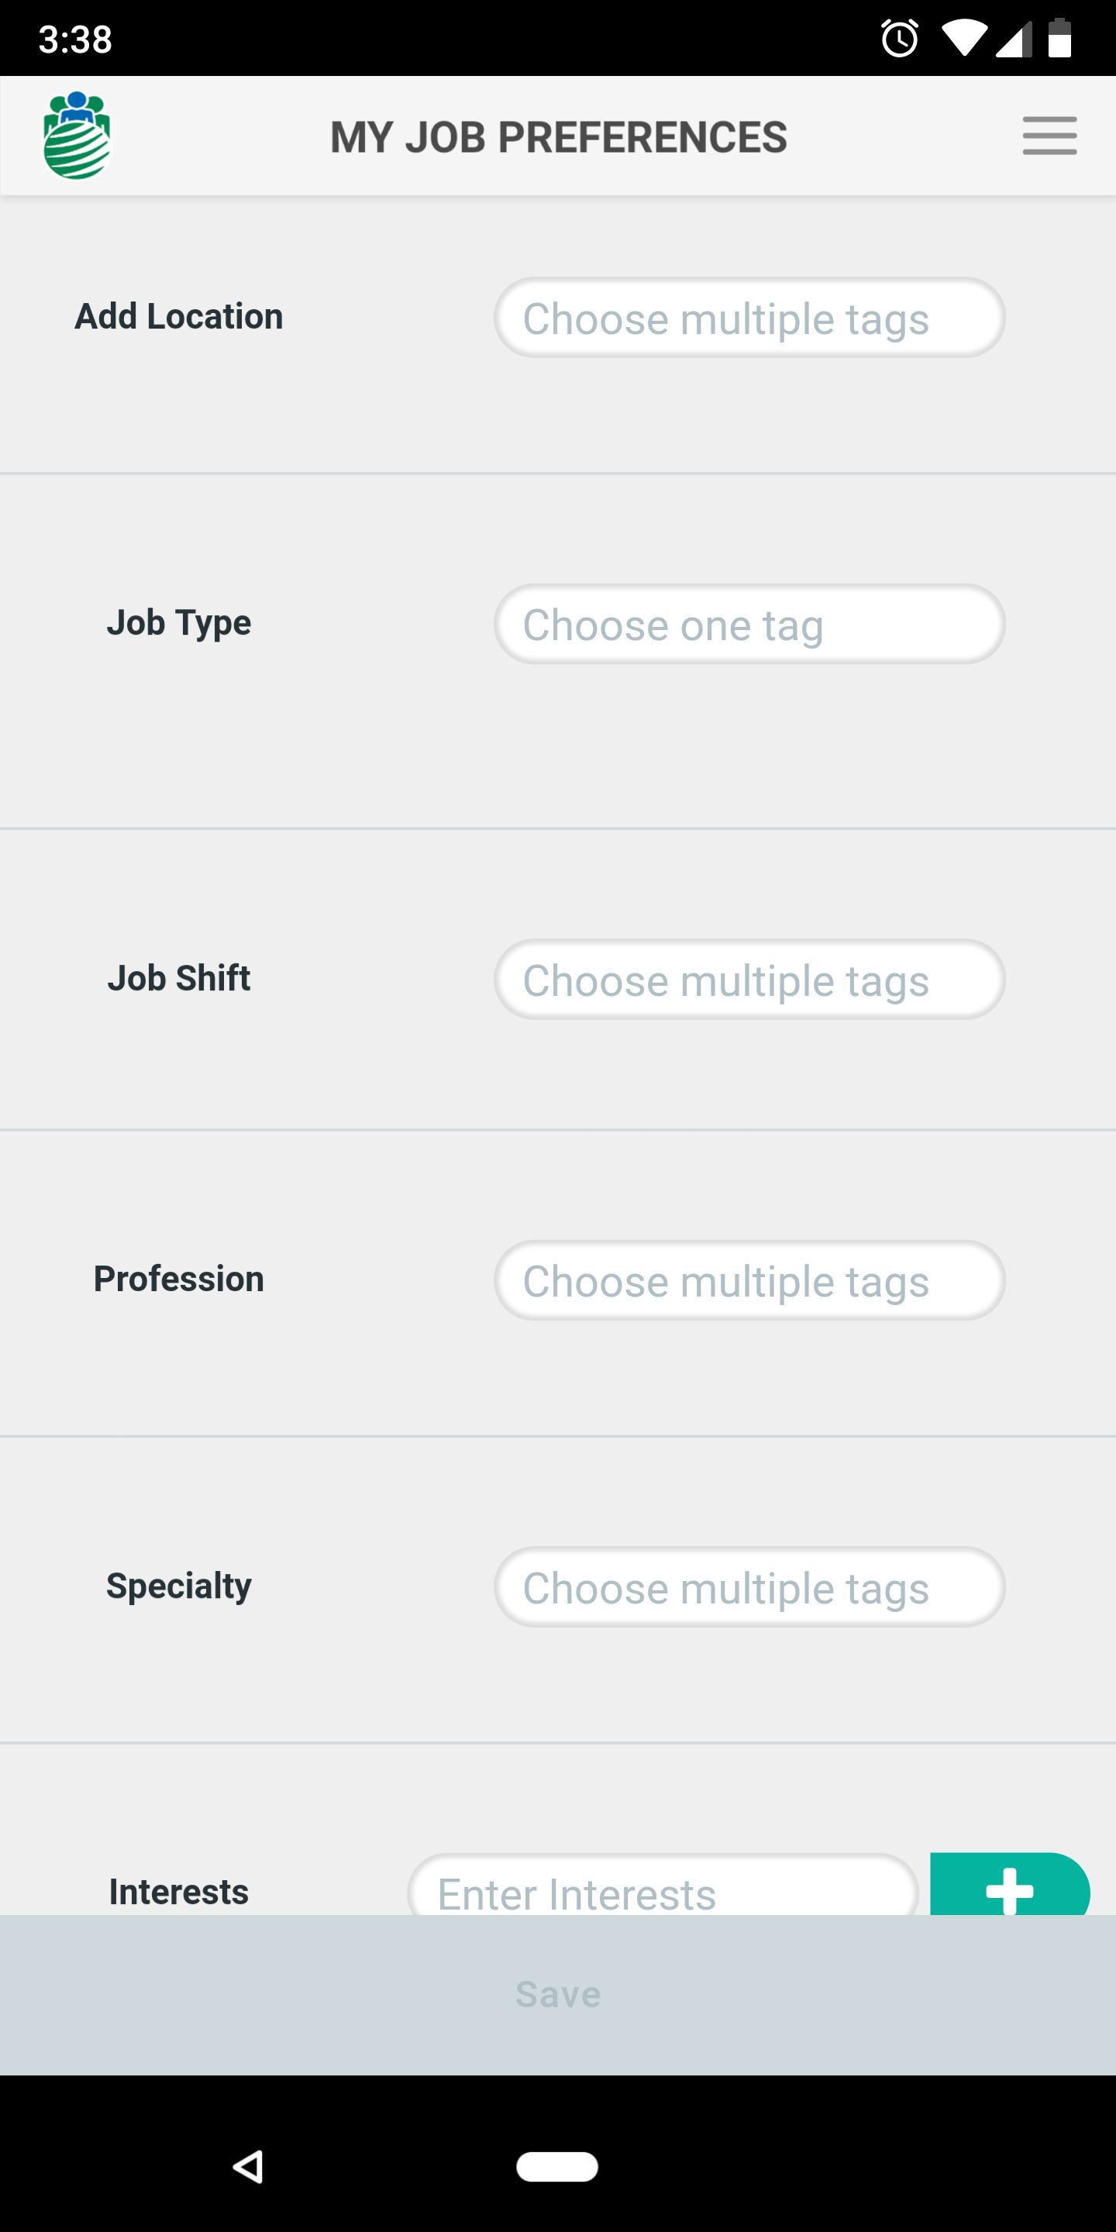Tap the Job Type label
The image size is (1116, 2232).
[178, 623]
